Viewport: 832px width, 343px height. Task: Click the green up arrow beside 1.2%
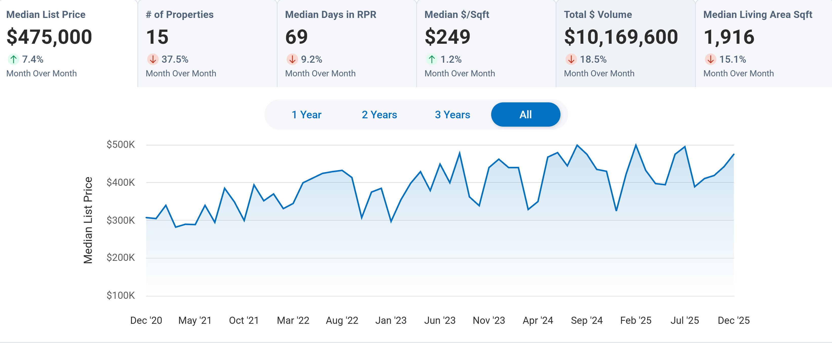pos(431,59)
